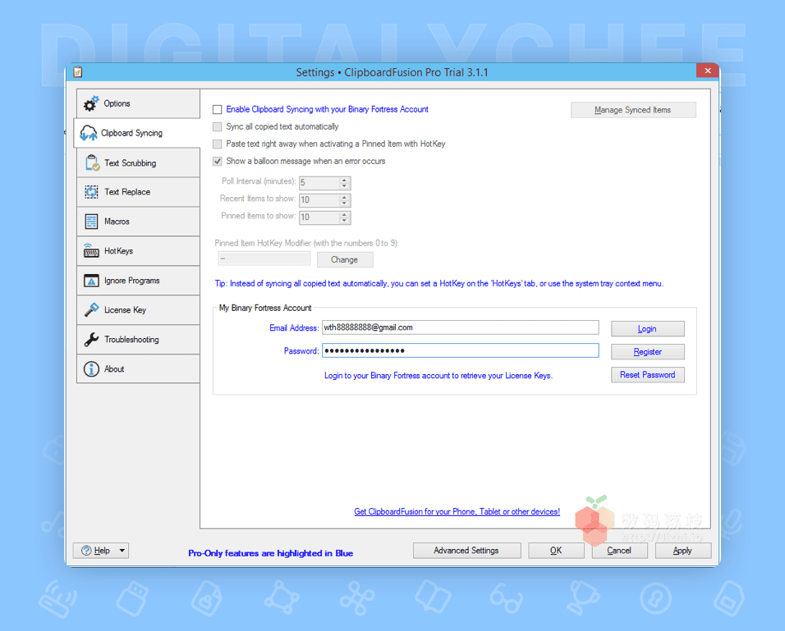Open the Options tab

138,103
